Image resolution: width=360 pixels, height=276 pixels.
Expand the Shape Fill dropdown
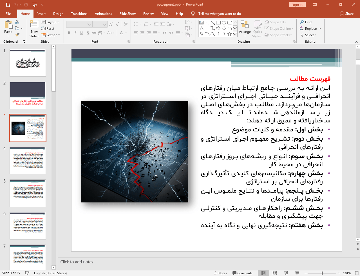click(x=276, y=22)
